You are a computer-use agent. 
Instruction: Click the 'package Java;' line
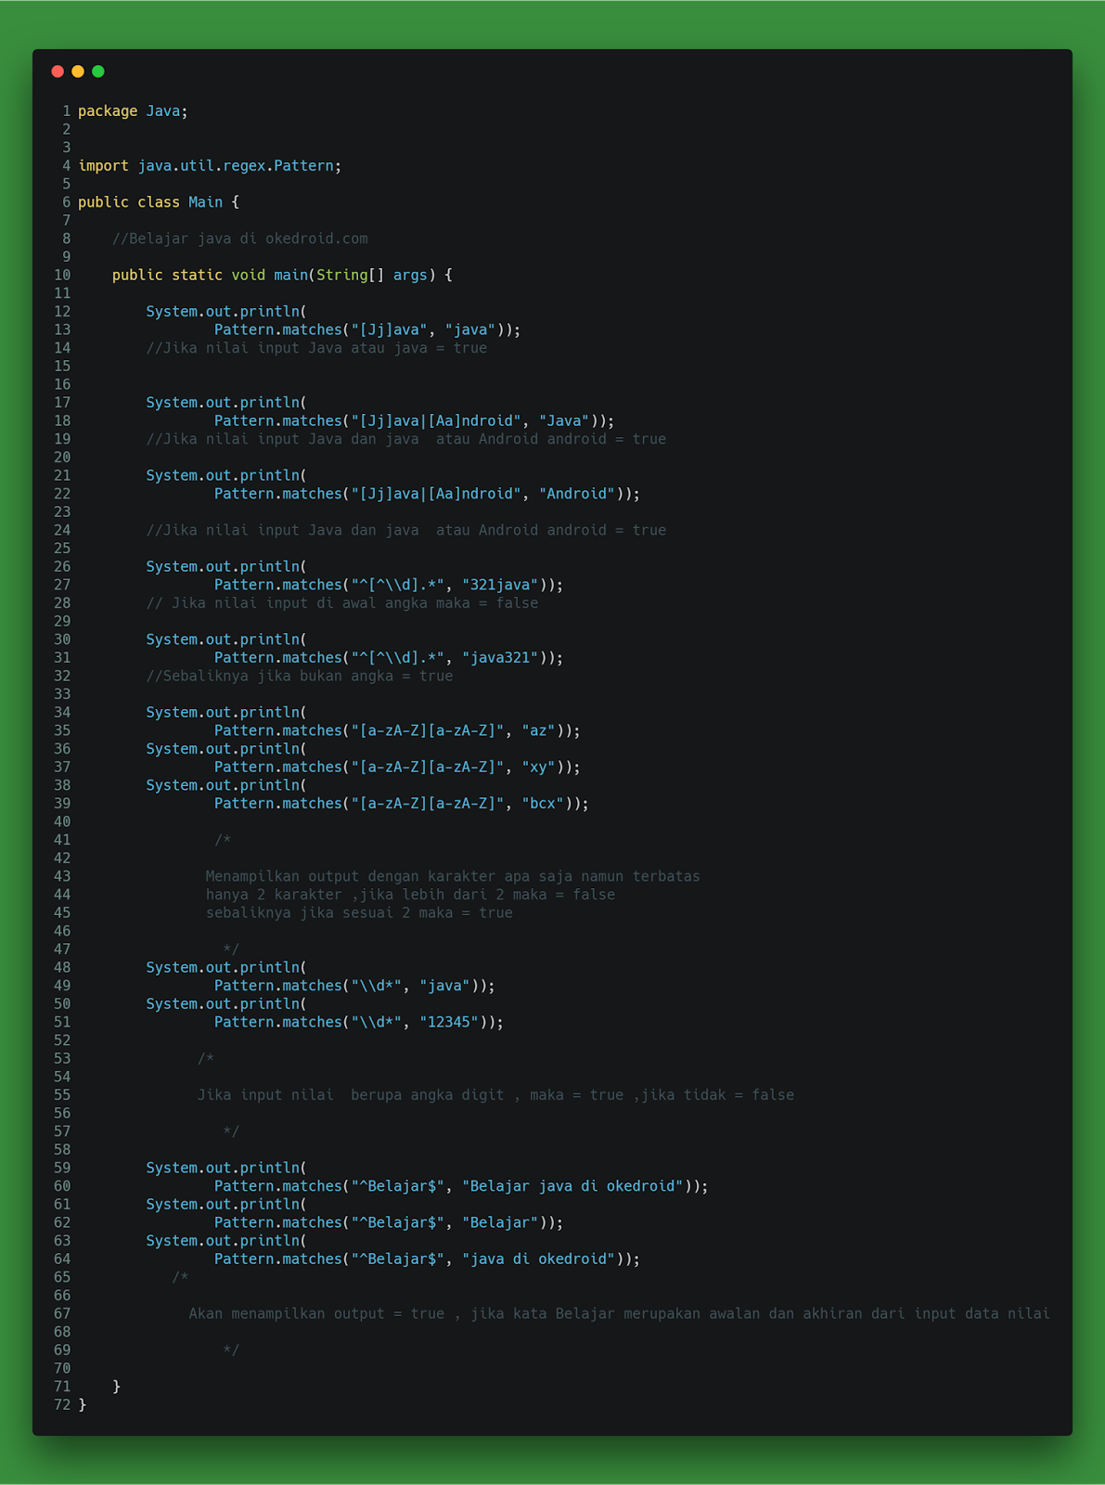point(133,111)
